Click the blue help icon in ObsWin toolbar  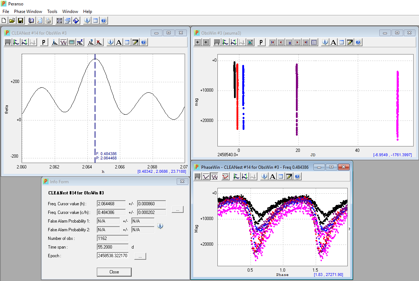(358, 42)
